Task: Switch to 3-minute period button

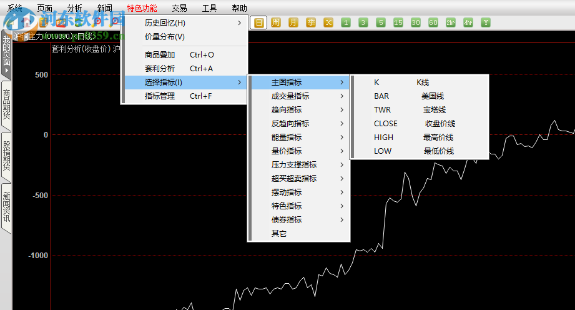Action: coord(363,22)
